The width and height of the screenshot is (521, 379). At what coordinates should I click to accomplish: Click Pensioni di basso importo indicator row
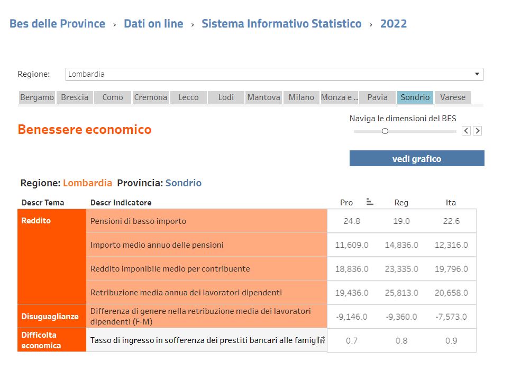click(206, 221)
